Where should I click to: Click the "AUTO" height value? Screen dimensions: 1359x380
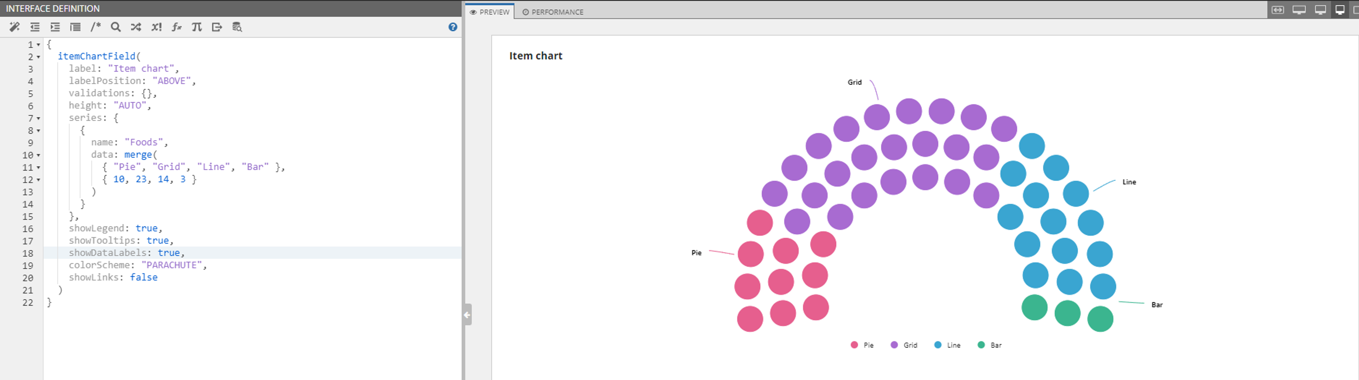click(130, 105)
